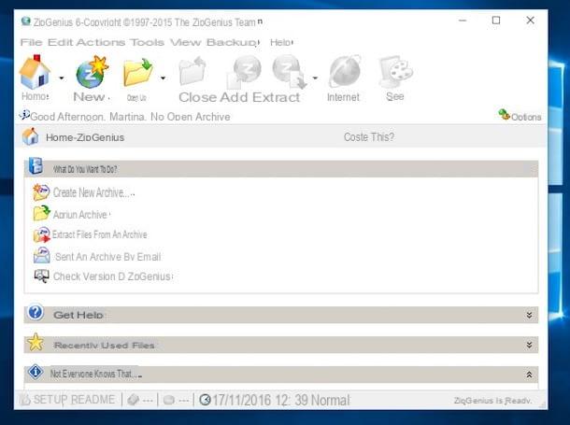Click the Internet globe toolbar icon
This screenshot has width=570, height=425.
click(x=344, y=72)
